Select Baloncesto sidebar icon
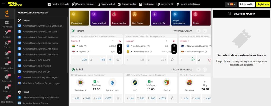Viewport: 271px width, 106px height. click(7, 78)
